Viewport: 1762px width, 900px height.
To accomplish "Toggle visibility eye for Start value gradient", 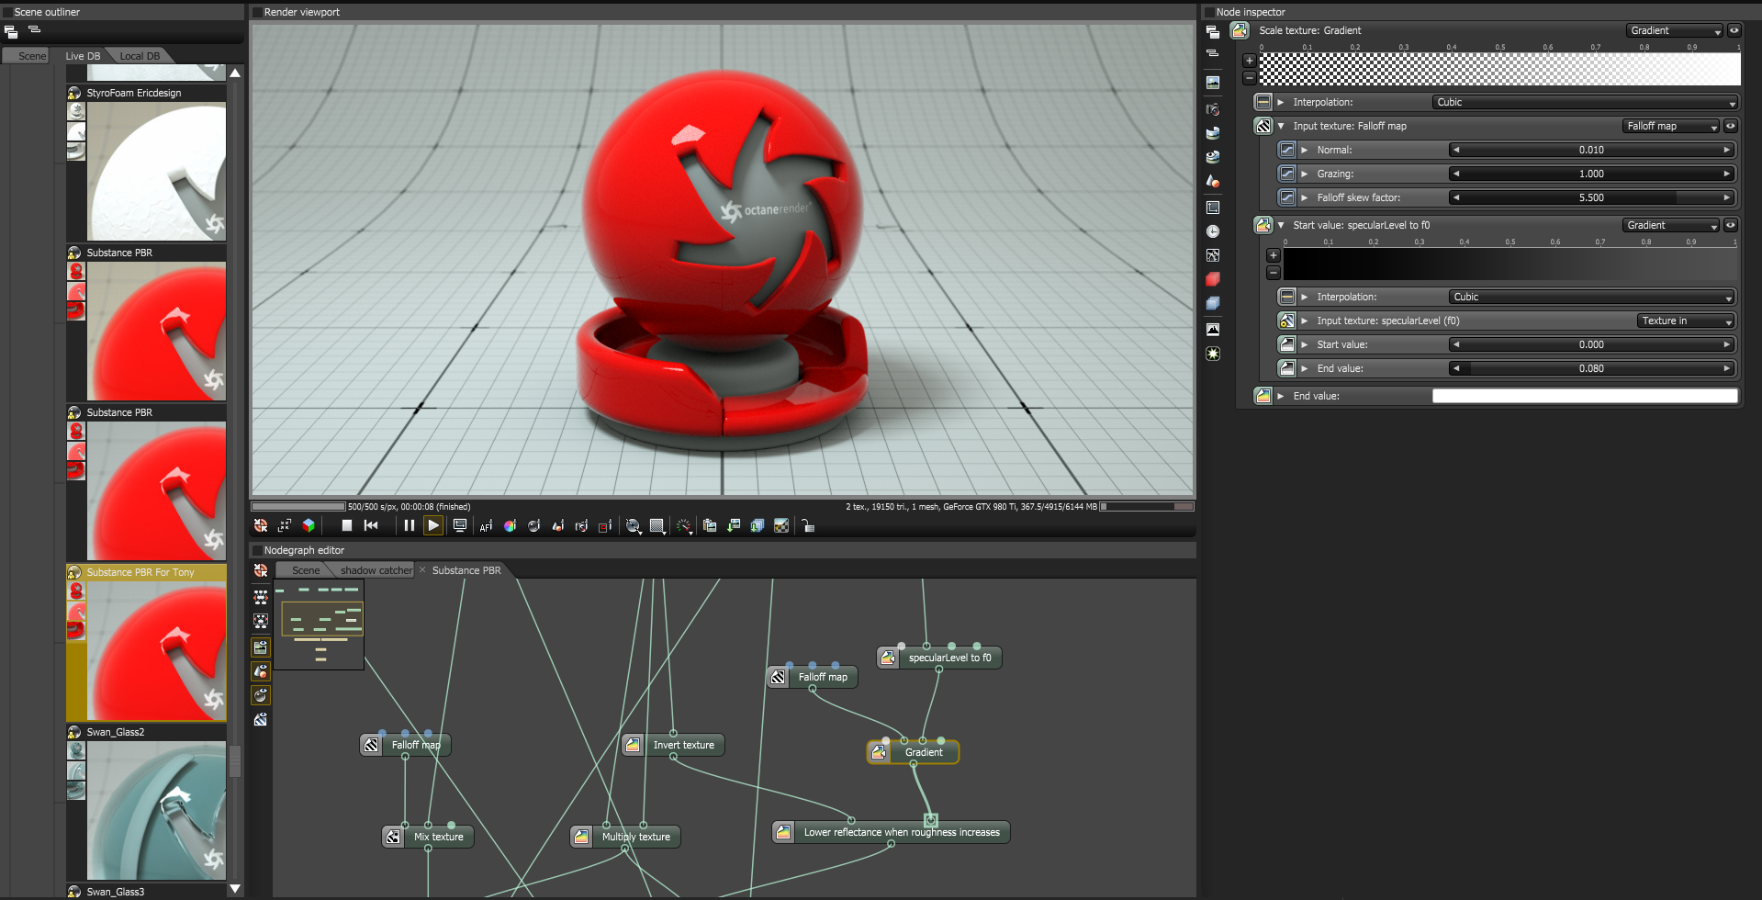I will point(1731,225).
